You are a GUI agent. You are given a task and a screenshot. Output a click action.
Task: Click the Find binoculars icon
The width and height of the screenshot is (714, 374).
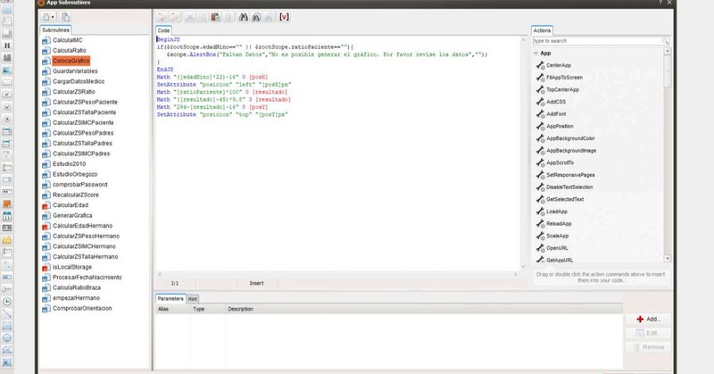click(243, 17)
